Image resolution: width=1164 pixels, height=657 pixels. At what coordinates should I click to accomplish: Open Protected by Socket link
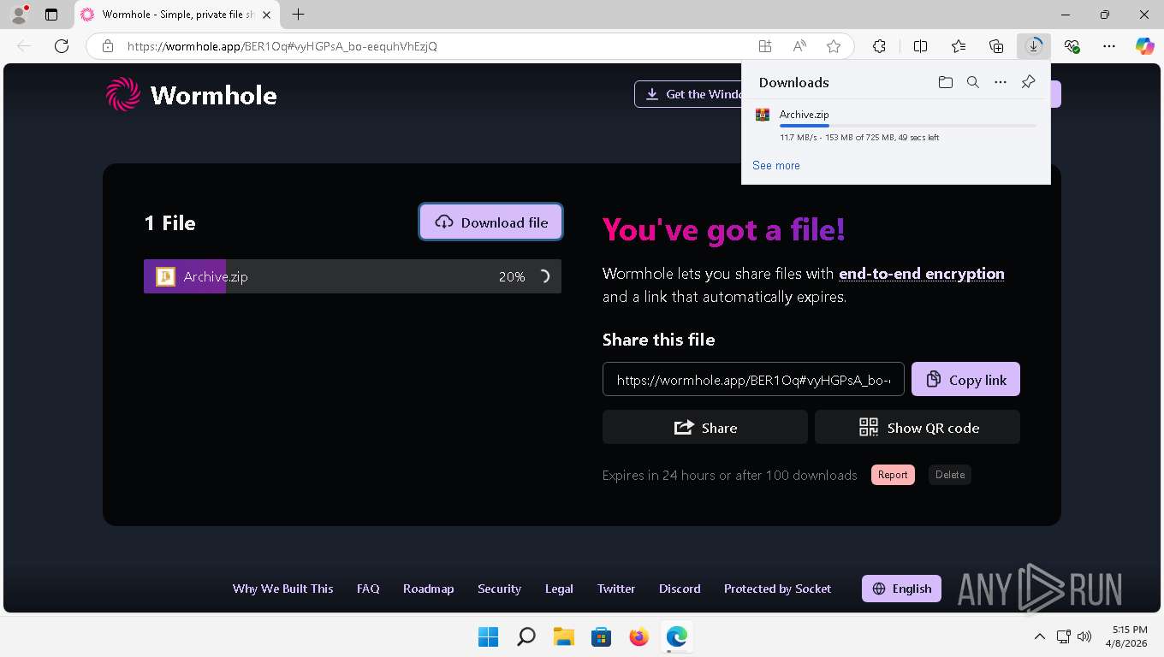(778, 589)
